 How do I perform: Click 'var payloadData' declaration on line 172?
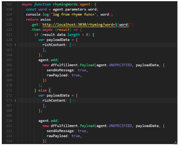point(54,95)
